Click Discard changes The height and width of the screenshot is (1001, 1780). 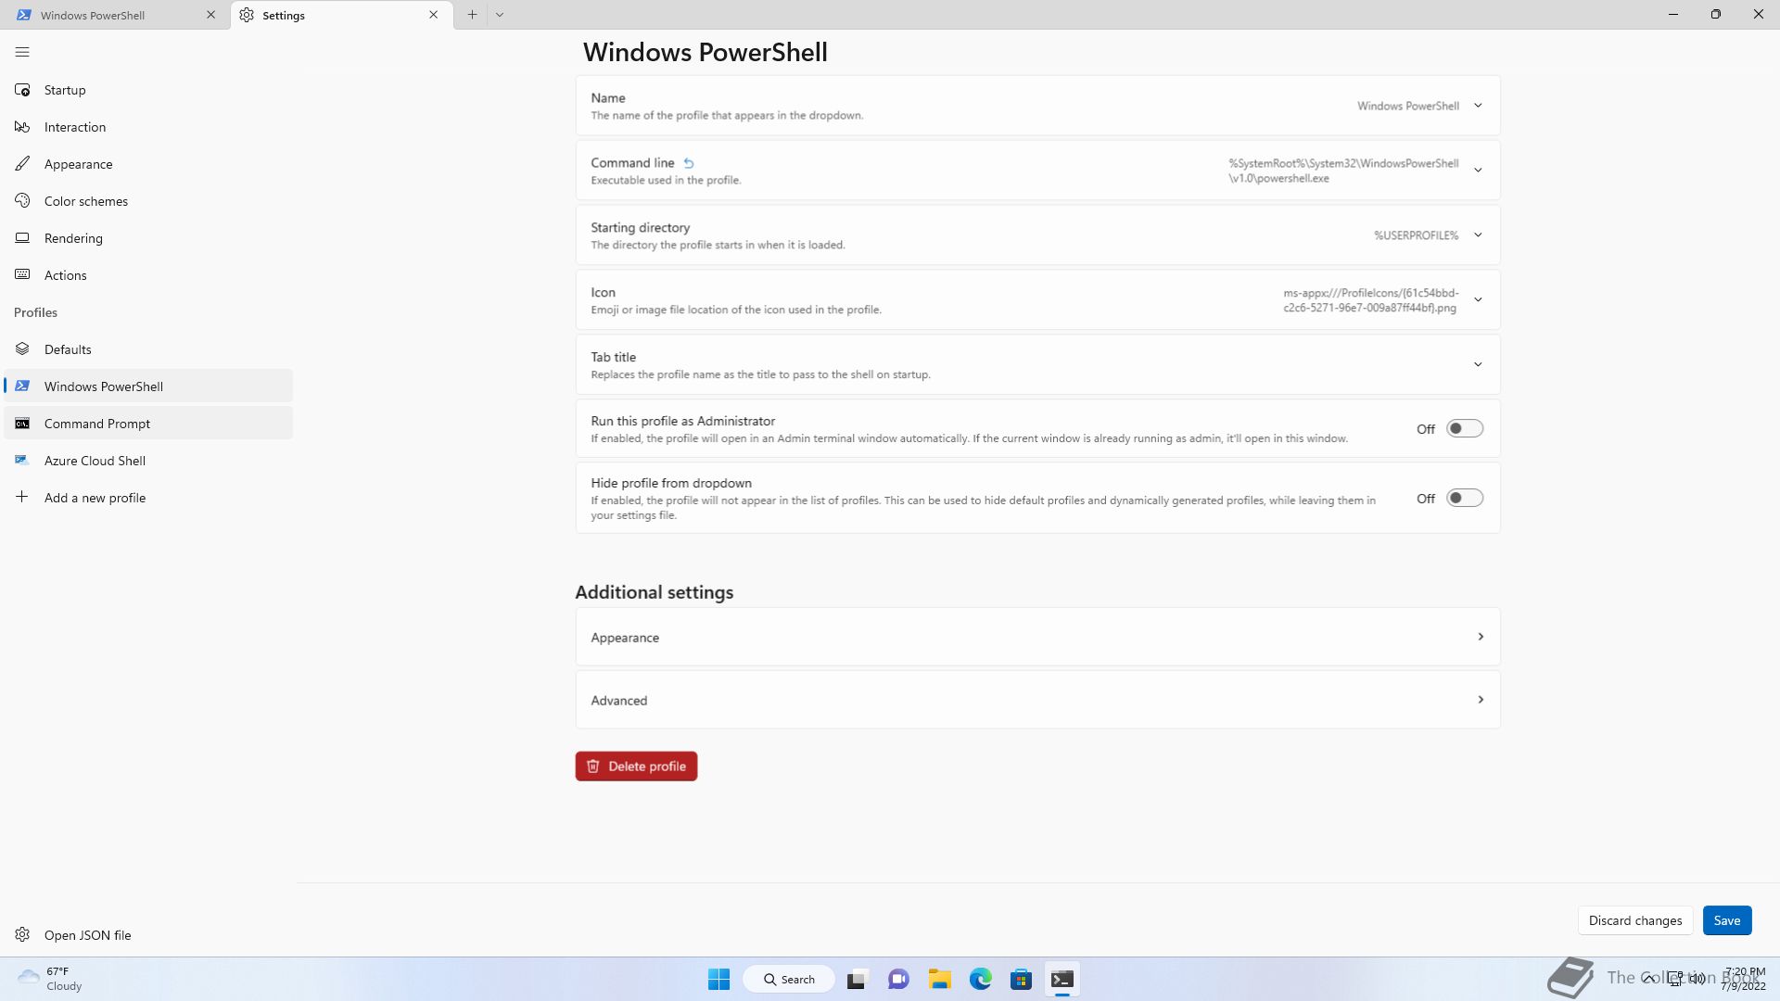click(1635, 920)
